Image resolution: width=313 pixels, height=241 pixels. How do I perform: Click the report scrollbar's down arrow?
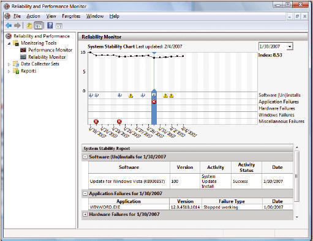[297, 217]
